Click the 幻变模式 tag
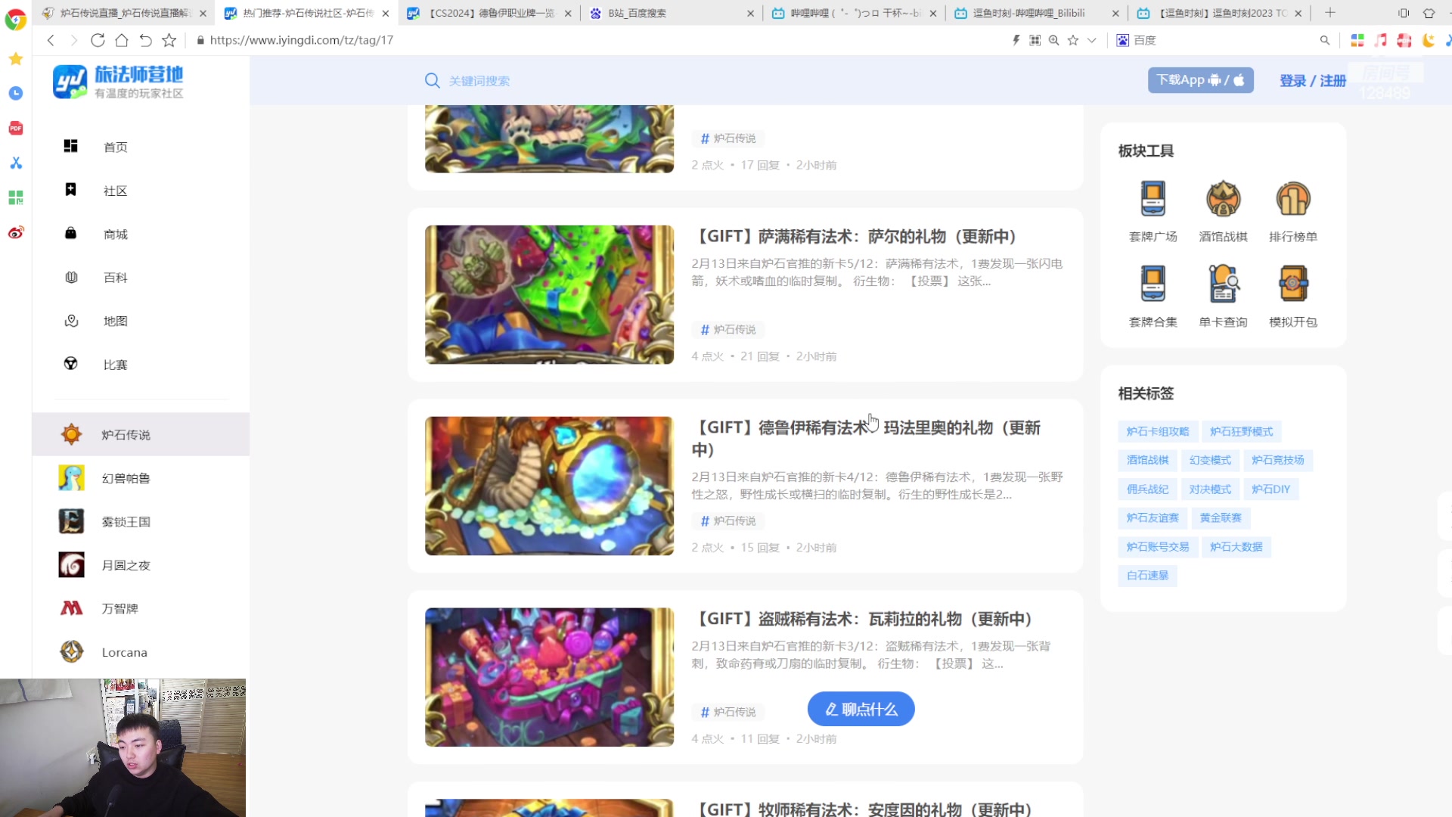 (1210, 460)
